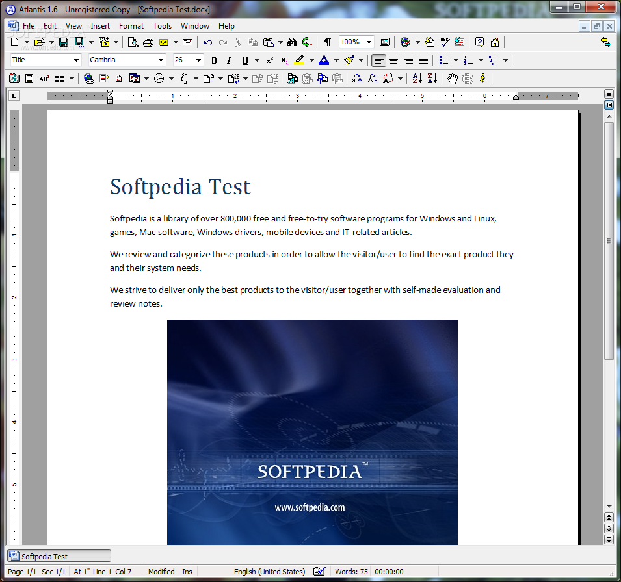Screen dimensions: 621x582
Task: Print the document using the printer icon
Action: 148,42
